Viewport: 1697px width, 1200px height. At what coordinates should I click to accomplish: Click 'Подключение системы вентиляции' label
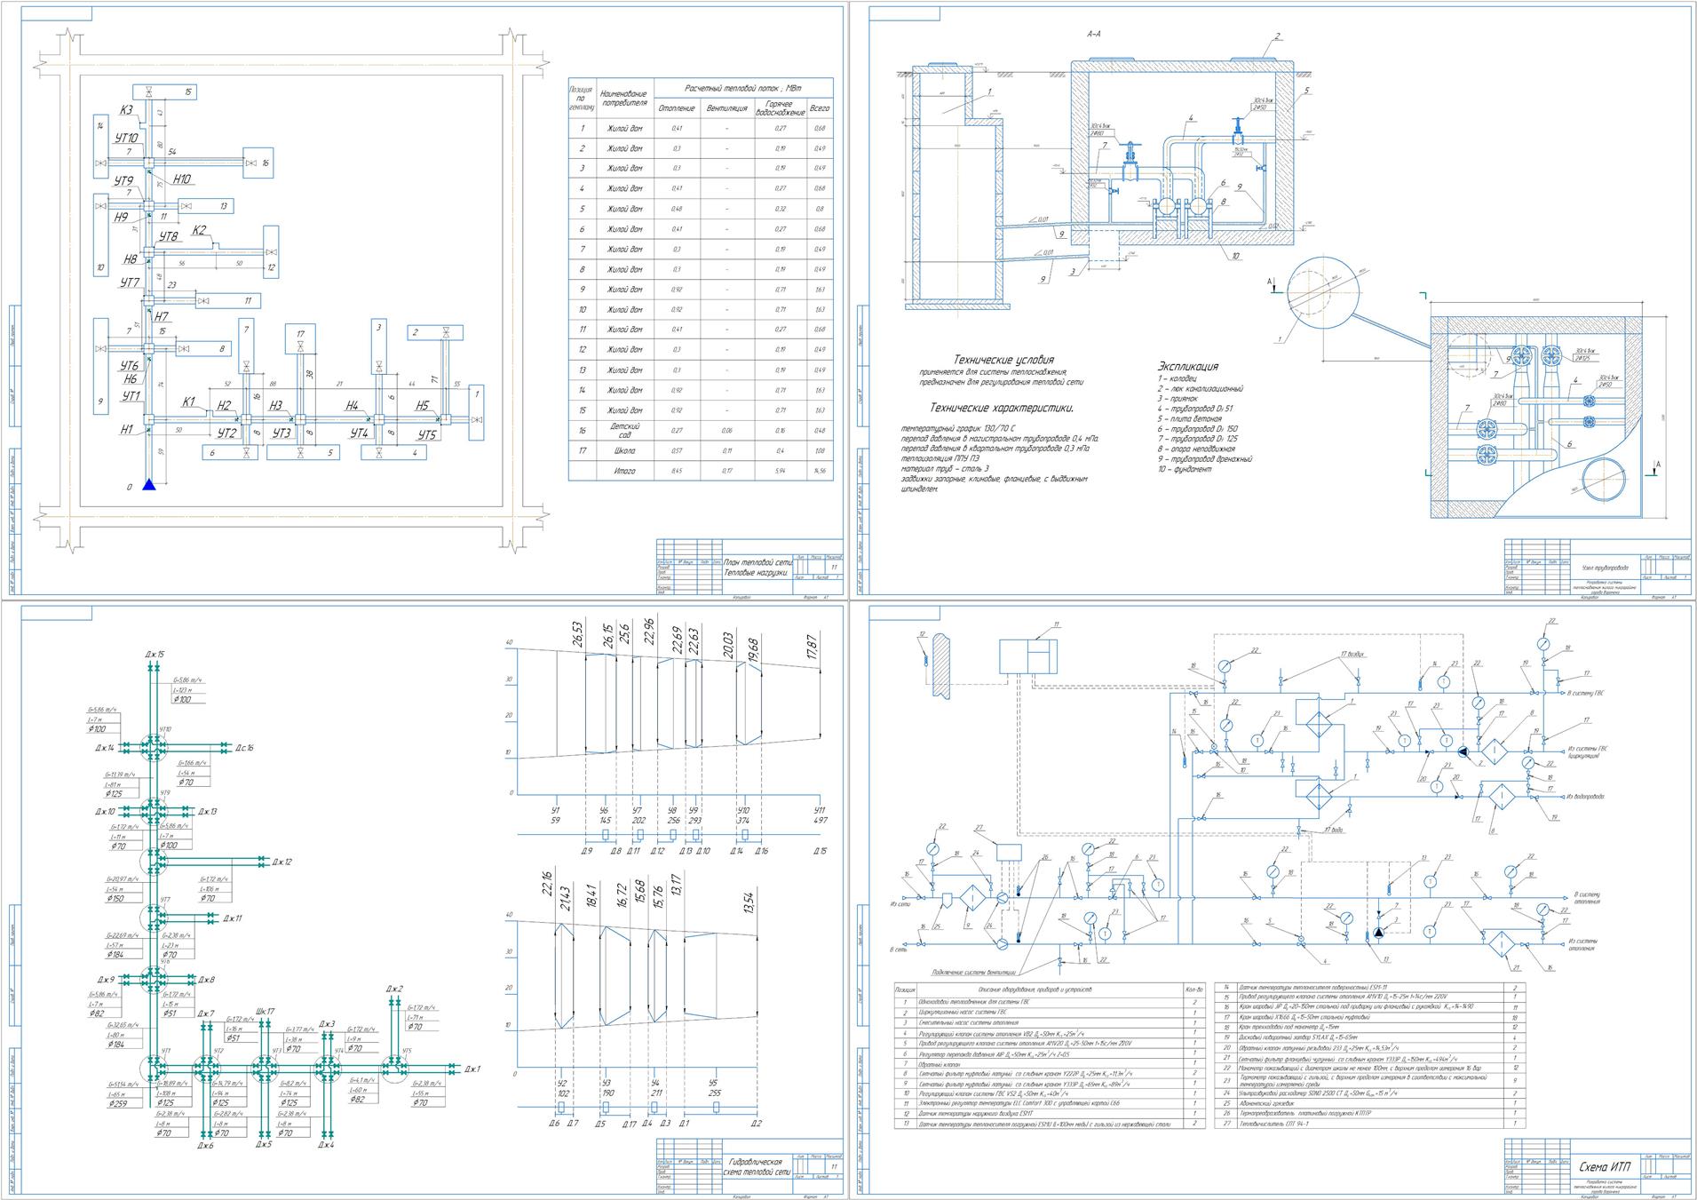pyautogui.click(x=973, y=973)
